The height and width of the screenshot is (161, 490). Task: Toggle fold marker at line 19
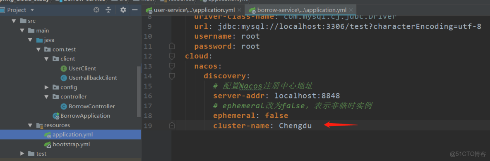(172, 125)
